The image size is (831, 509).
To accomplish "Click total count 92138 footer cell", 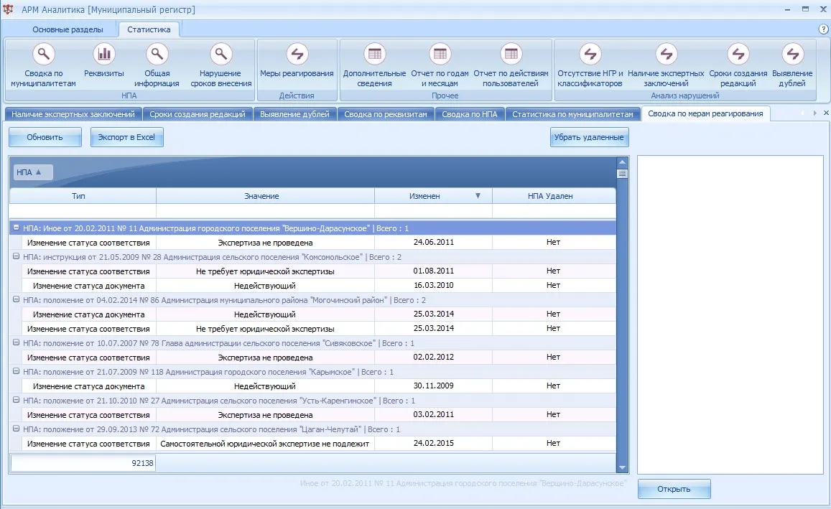I will 83,463.
